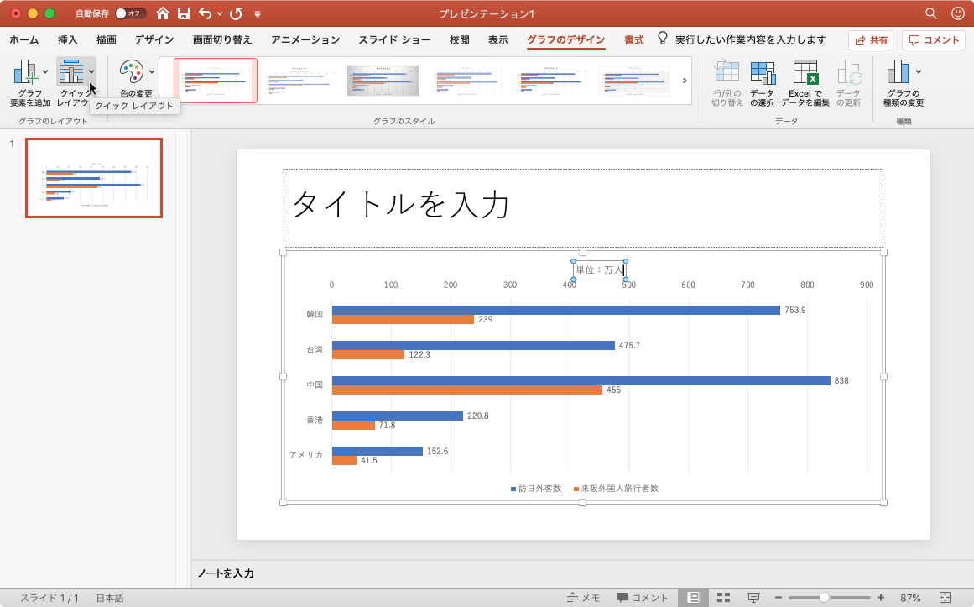Click the メモ notes button in status bar

pos(583,598)
